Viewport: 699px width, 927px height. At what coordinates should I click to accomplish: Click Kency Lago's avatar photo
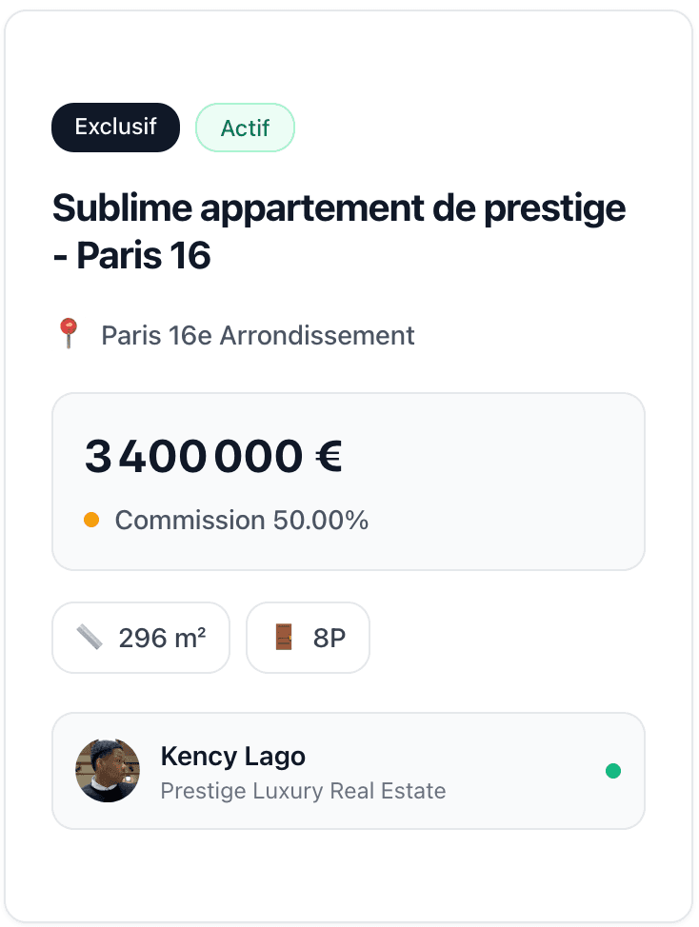click(x=108, y=771)
